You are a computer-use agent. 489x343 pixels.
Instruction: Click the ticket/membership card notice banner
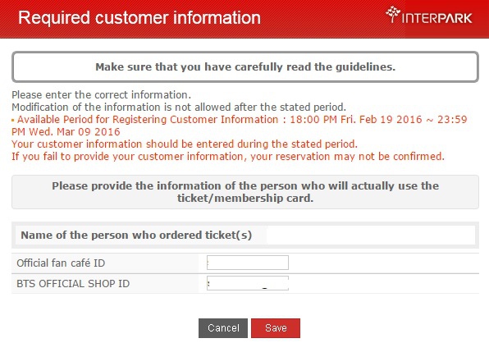245,192
